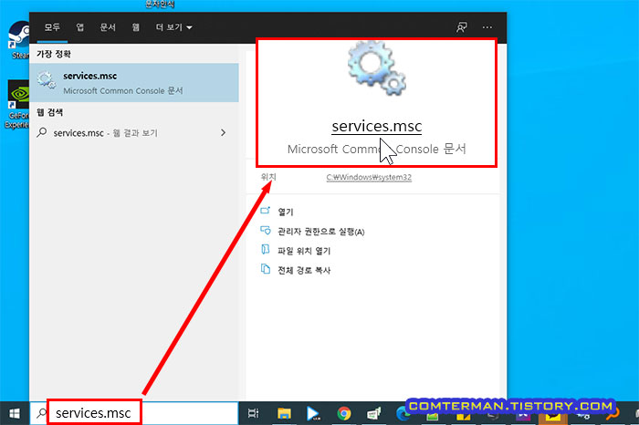The width and height of the screenshot is (639, 425).
Task: Click the magnifier icon in web search row
Action: tap(42, 132)
